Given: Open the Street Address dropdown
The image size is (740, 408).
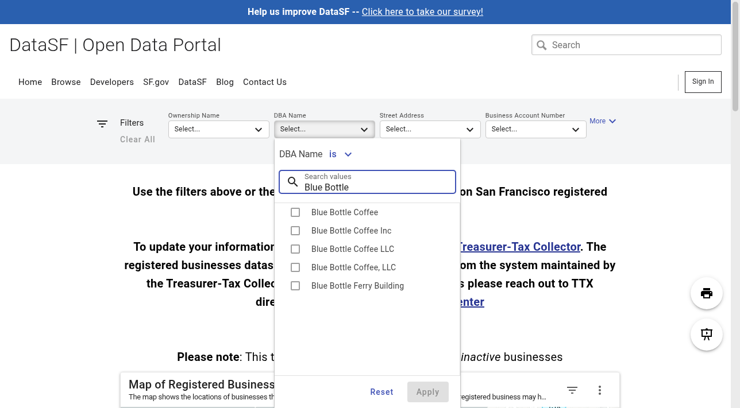Looking at the screenshot, I should click(430, 129).
